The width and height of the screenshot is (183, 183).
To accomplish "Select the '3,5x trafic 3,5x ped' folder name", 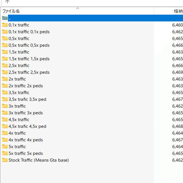I will point(27,99).
